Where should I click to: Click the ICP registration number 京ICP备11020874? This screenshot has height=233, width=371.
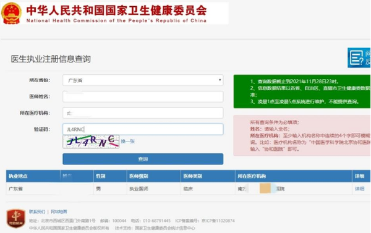[218, 221]
